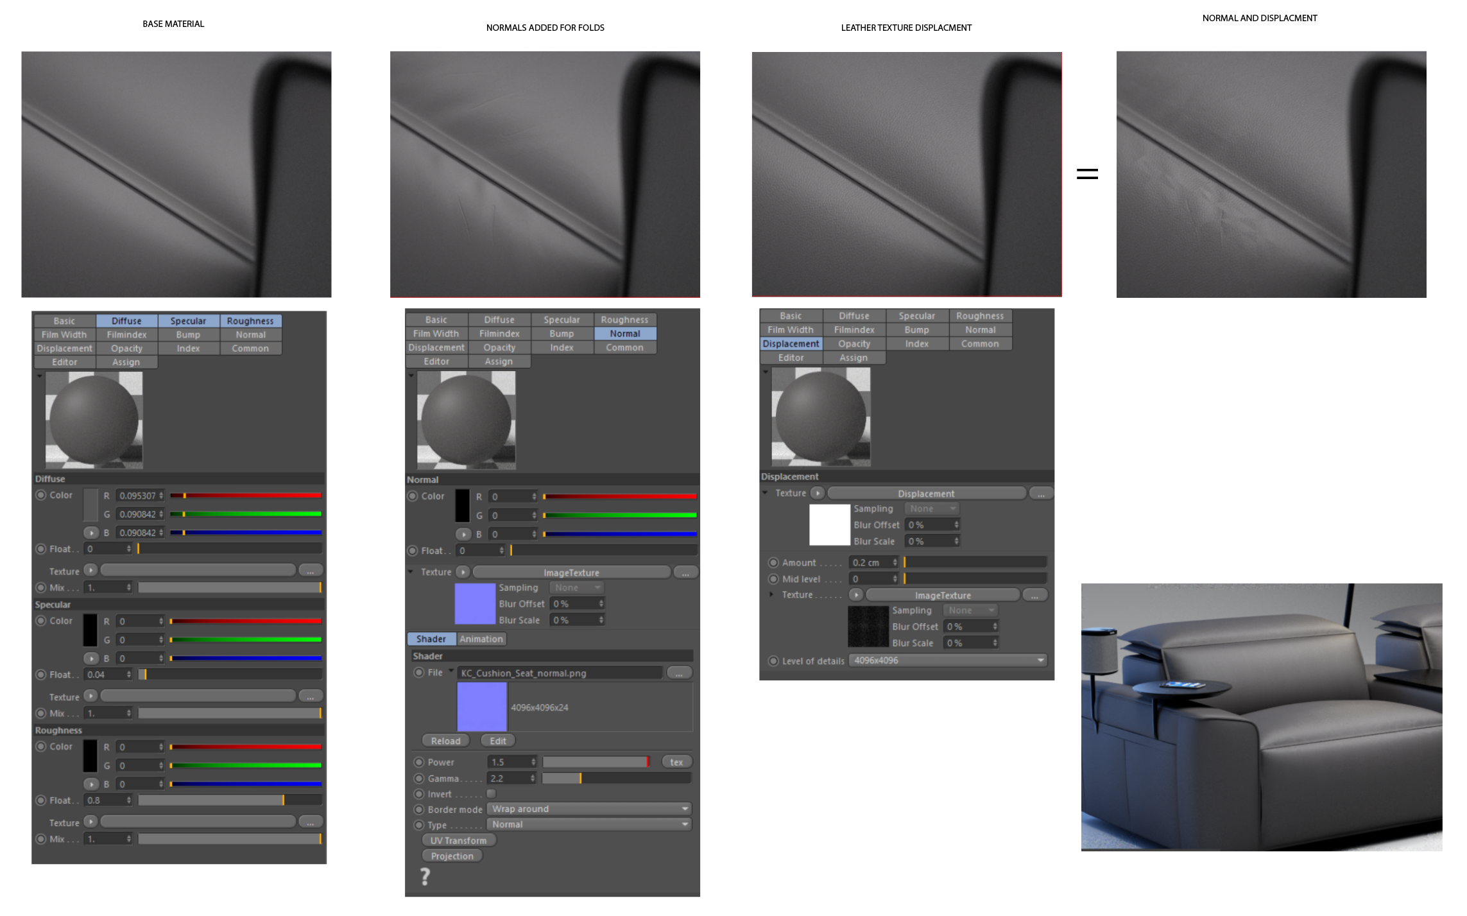Image resolution: width=1467 pixels, height=916 pixels.
Task: Switch to the Animation tab
Action: click(x=481, y=639)
